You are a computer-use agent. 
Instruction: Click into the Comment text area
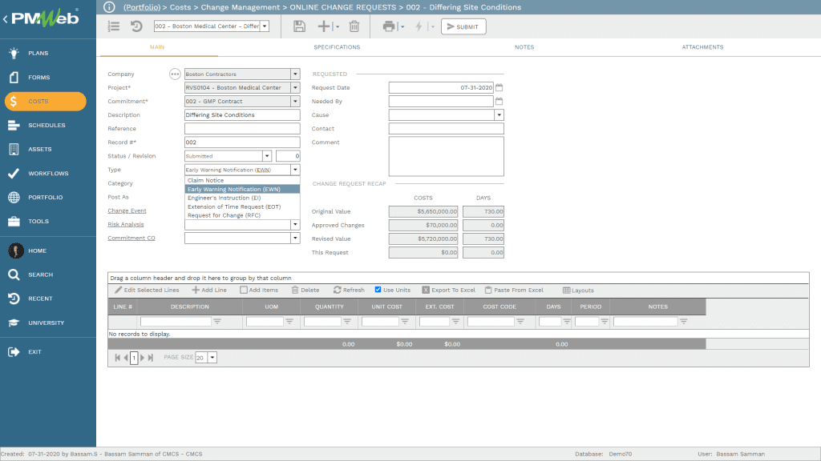coord(446,156)
